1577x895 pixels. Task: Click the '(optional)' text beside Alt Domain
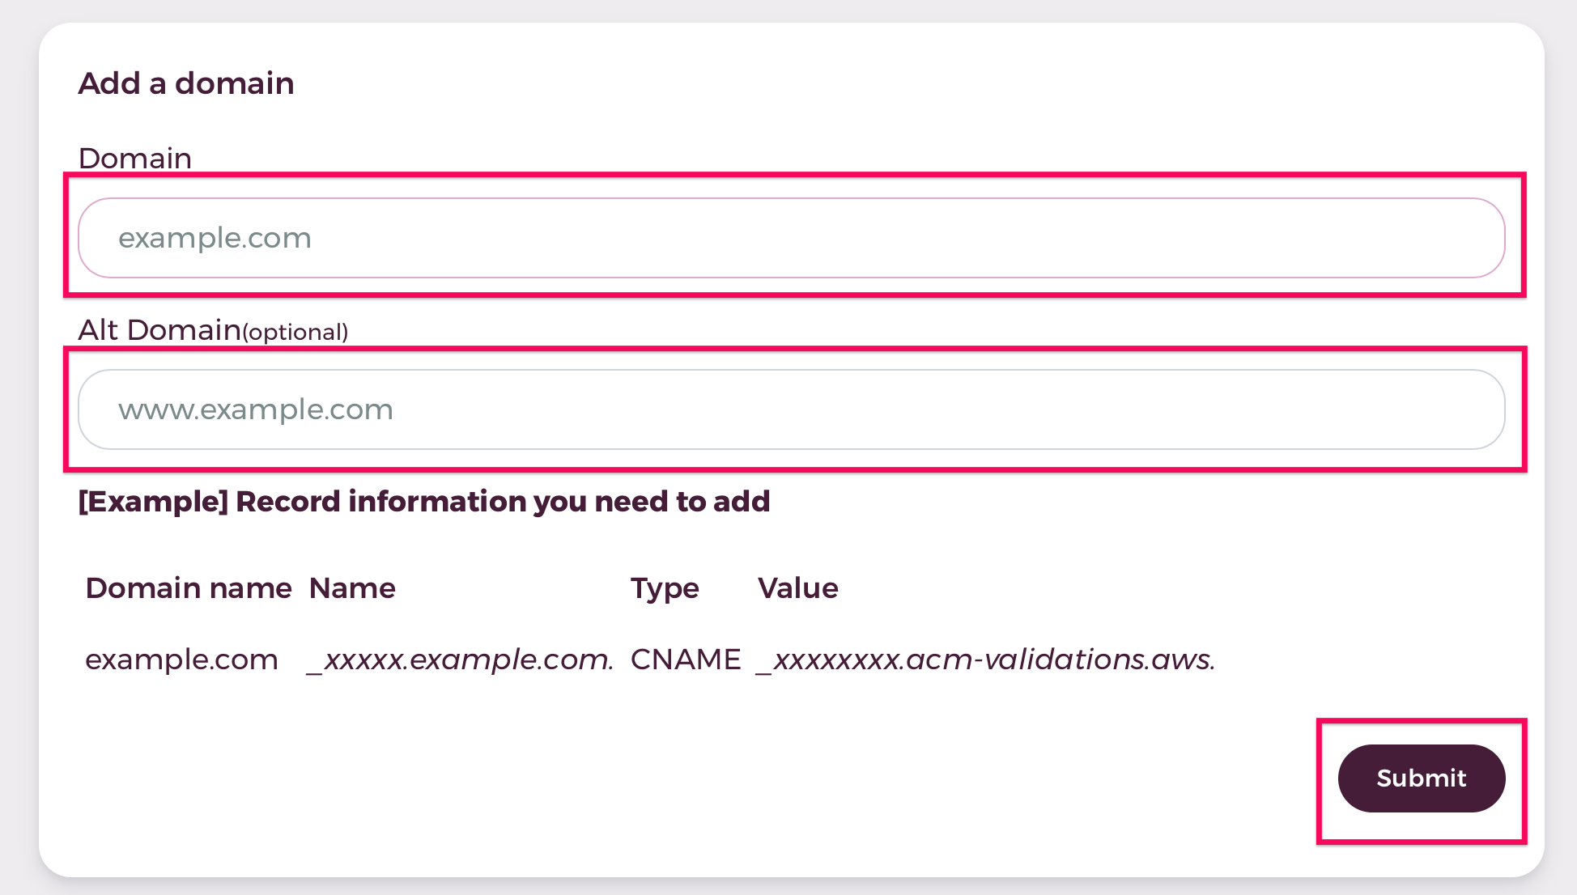click(x=295, y=333)
